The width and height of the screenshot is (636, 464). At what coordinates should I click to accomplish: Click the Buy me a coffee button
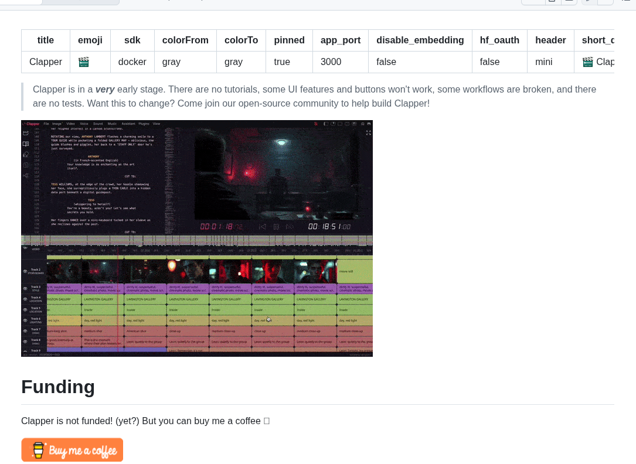click(72, 450)
